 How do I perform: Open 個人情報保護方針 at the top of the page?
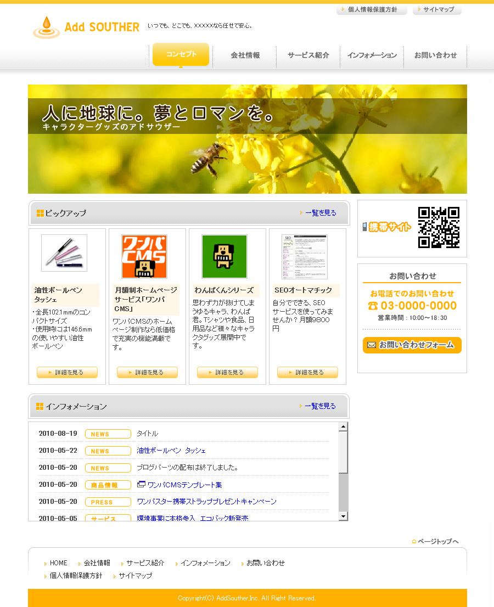click(372, 10)
